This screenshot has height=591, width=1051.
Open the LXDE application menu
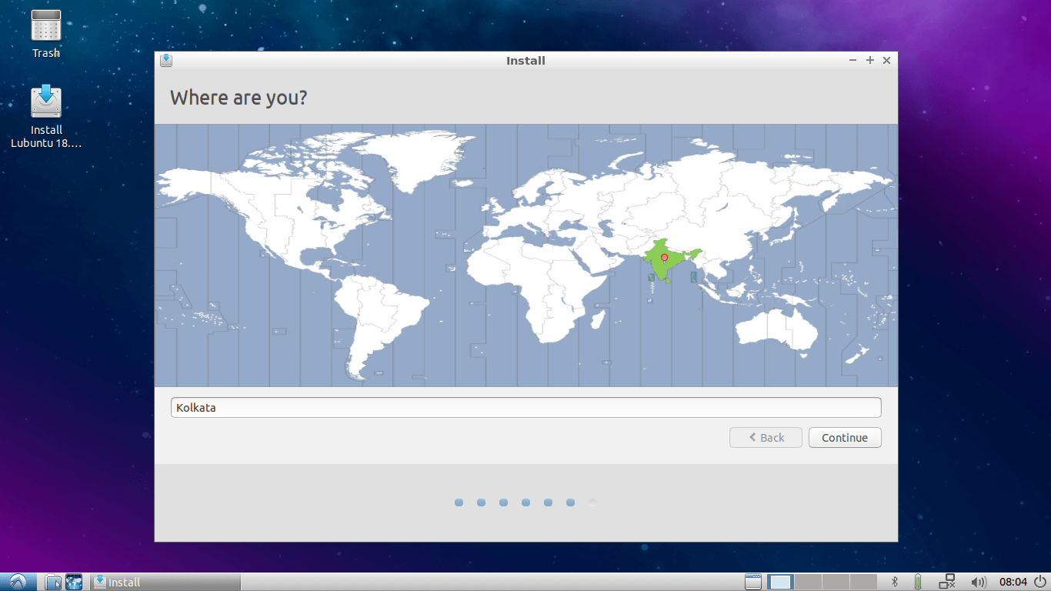18,582
